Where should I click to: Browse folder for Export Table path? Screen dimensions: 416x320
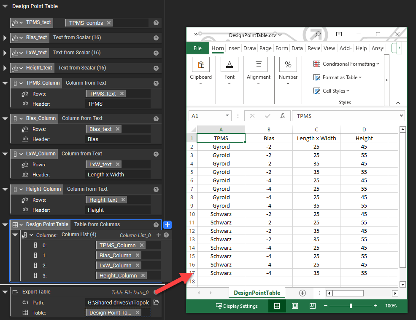(x=156, y=302)
